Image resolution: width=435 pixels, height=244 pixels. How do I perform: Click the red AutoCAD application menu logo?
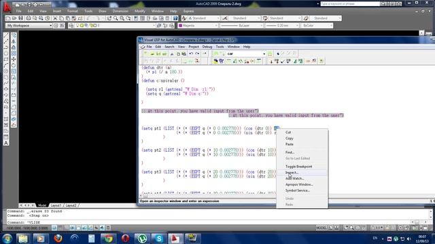(7, 7)
